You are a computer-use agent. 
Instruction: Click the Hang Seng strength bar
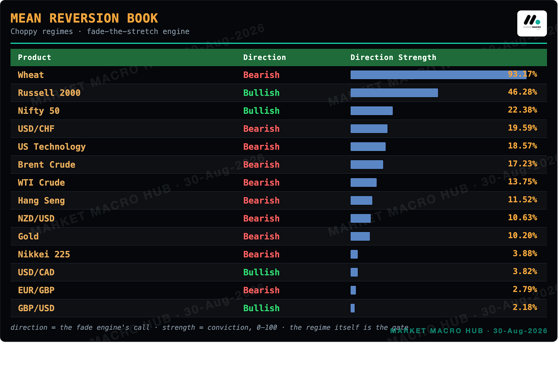[x=362, y=201]
